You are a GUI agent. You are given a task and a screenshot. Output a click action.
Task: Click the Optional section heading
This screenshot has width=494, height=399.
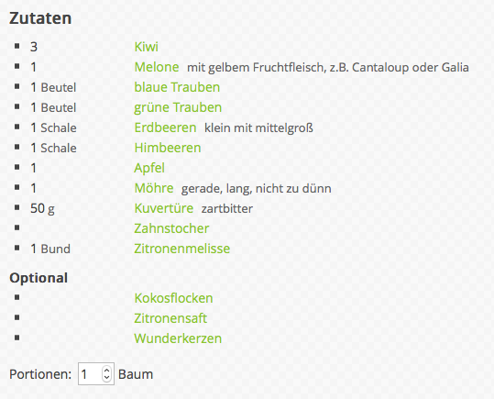tap(38, 278)
